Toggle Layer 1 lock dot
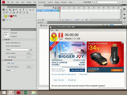Image resolution: width=127 pixels, height=95 pixels. tap(56, 11)
